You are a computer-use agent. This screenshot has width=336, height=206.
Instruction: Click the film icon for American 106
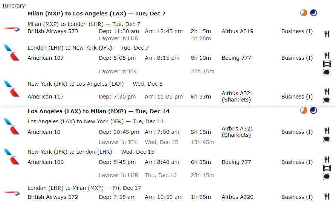tap(327, 168)
